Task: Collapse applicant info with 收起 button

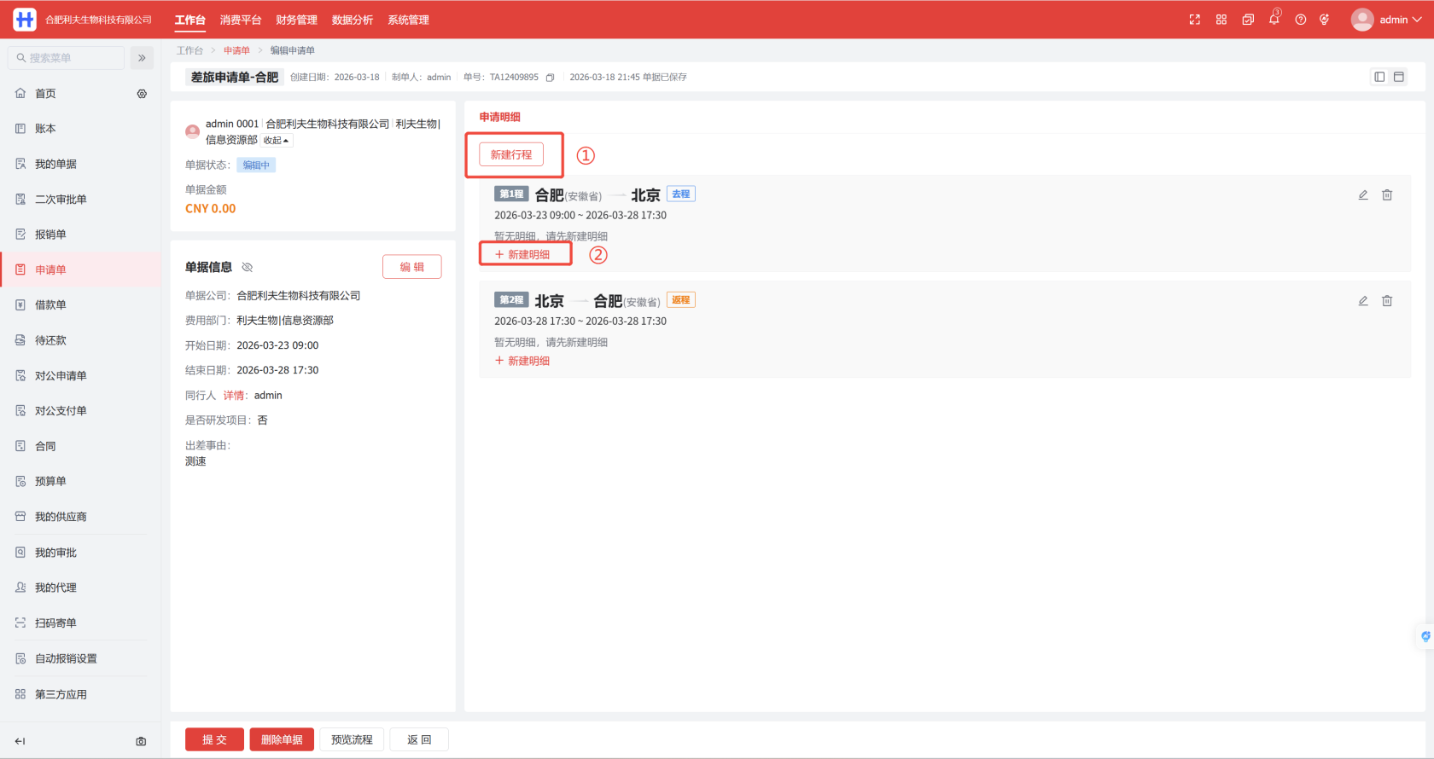Action: (x=276, y=141)
